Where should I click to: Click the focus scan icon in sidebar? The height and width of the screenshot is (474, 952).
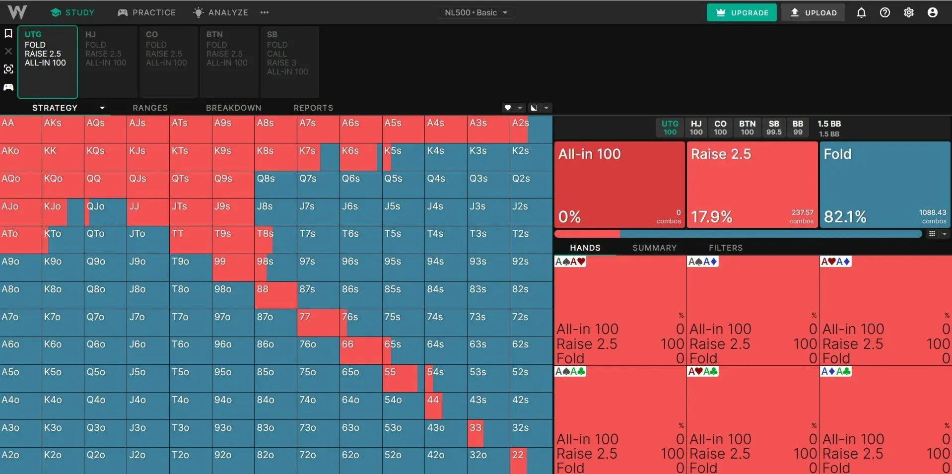coord(8,69)
